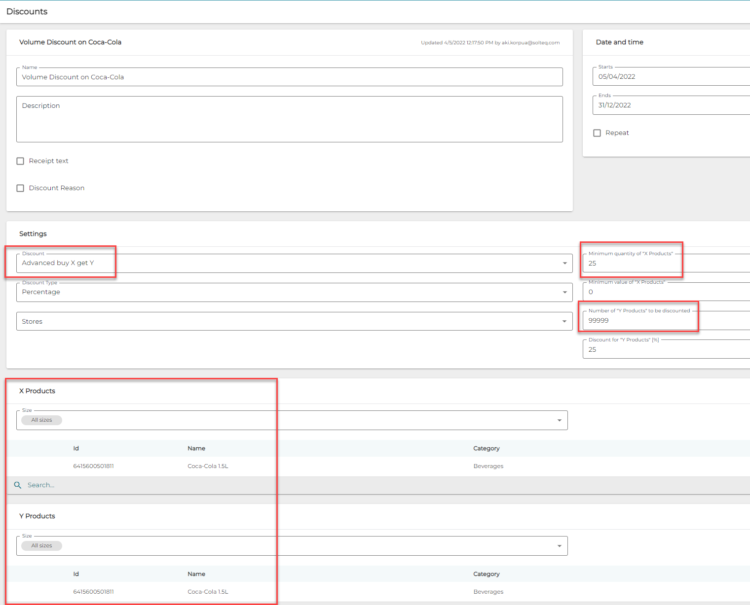Click Minimum value of X Products field
Screen dimensions: 750x605
point(666,292)
